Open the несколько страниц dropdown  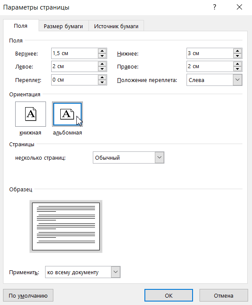160,157
